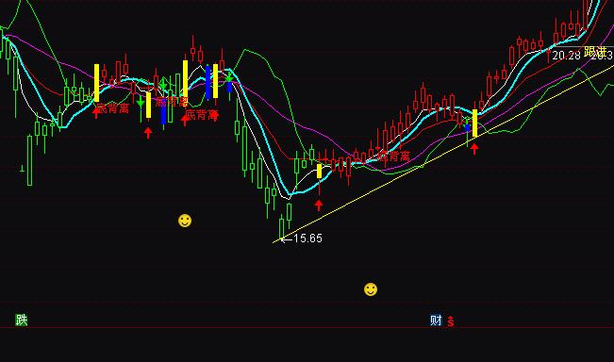The height and width of the screenshot is (362, 614).
Task: Click the yellow 跟进 signal label
Action: click(x=595, y=51)
